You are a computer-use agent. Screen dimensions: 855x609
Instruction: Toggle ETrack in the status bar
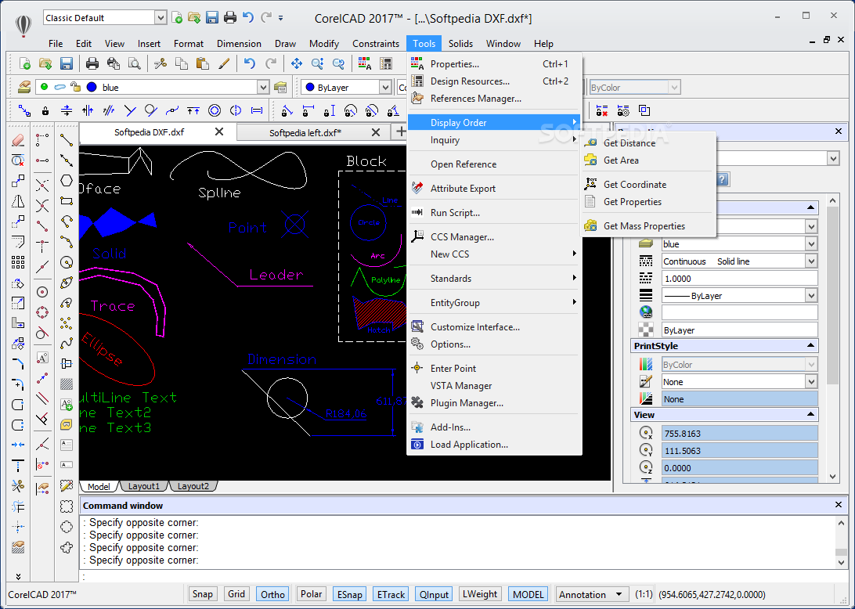tap(391, 594)
